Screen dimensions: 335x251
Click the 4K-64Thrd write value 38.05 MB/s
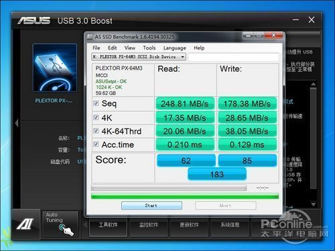point(247,131)
